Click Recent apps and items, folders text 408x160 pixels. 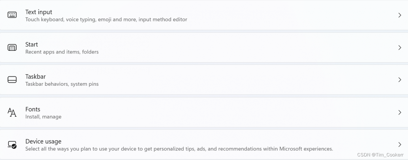tap(62, 52)
